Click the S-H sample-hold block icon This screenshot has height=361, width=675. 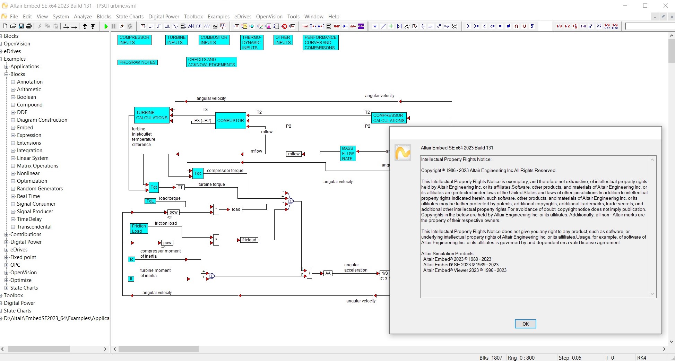coord(583,26)
